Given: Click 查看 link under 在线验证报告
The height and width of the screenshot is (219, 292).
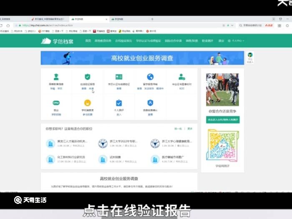Looking at the screenshot, I should pos(84,88).
